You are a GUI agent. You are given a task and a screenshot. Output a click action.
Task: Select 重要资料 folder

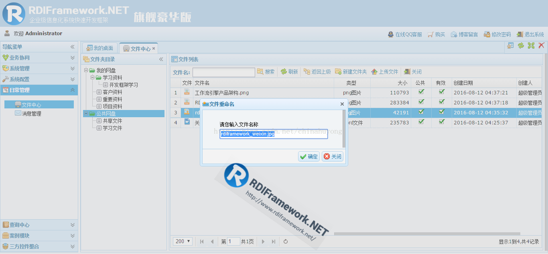click(113, 99)
